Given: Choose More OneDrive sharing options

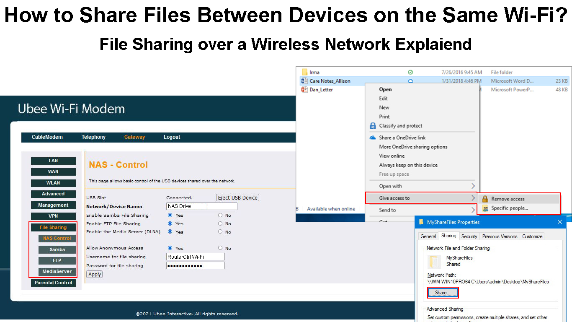Looking at the screenshot, I should 413,147.
